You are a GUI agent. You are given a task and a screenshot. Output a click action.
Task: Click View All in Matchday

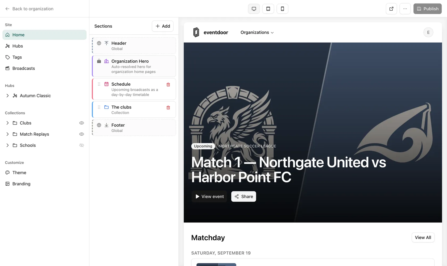pos(423,238)
